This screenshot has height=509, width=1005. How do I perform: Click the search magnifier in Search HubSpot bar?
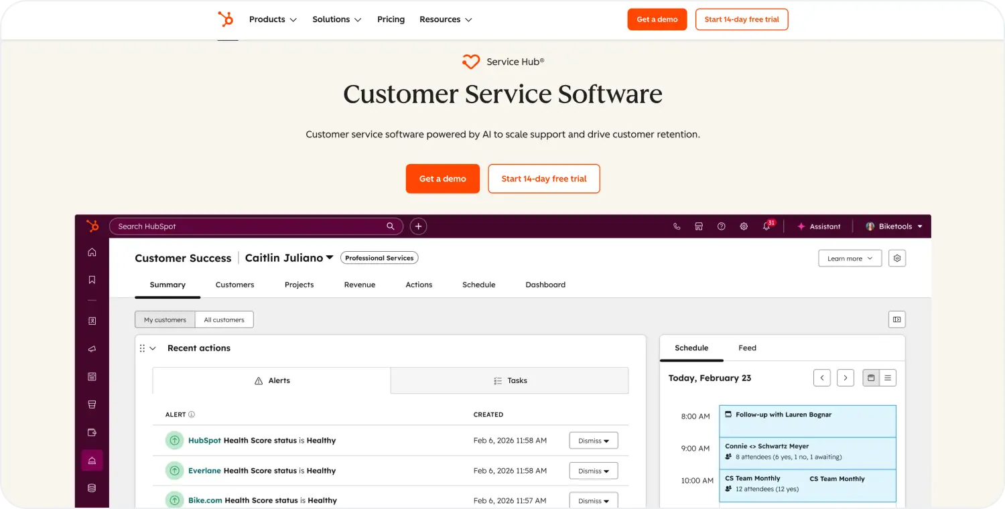[x=391, y=226]
